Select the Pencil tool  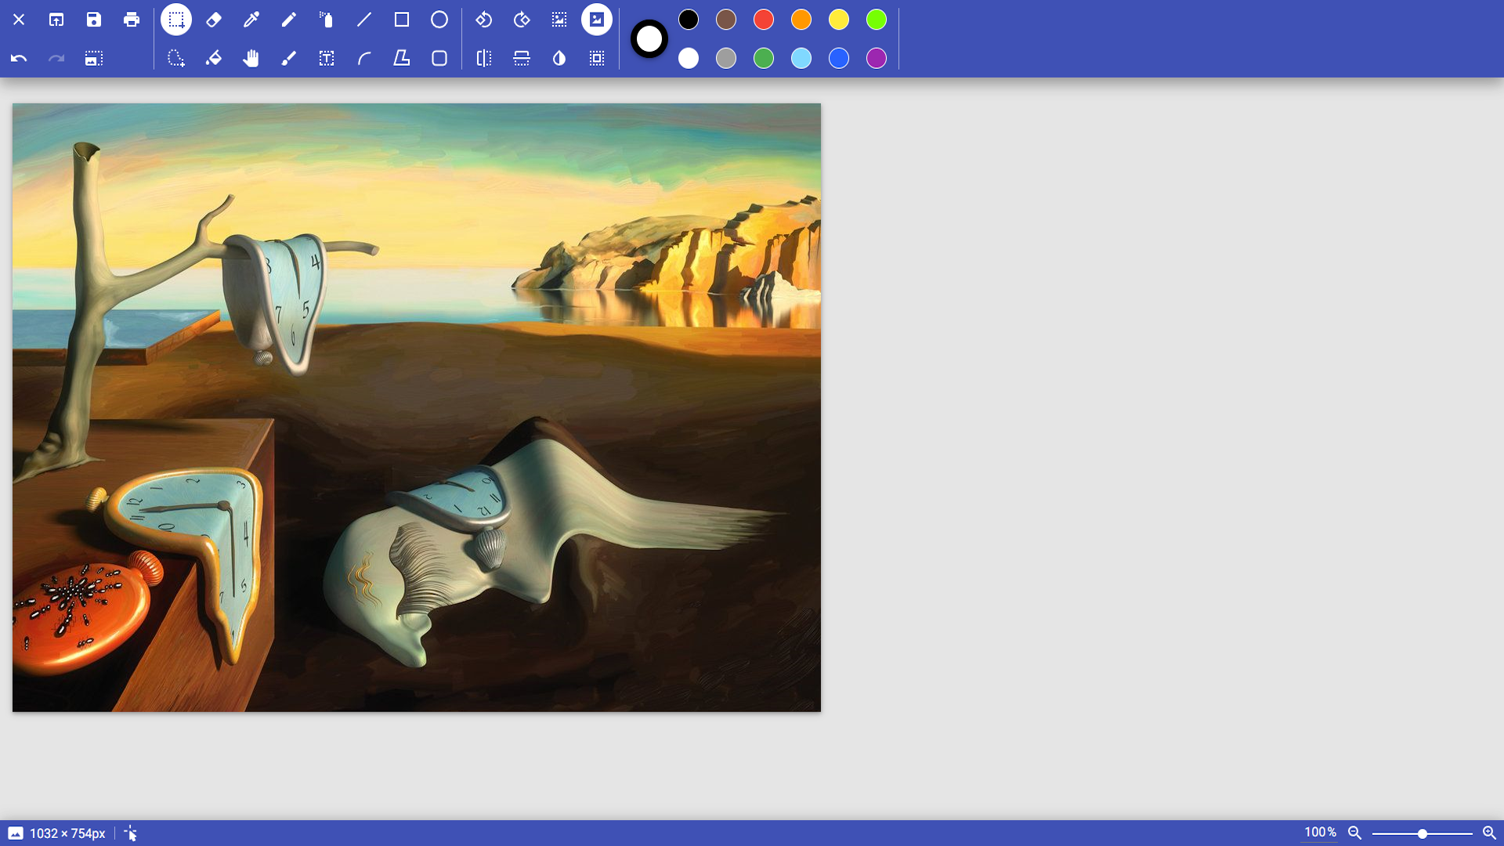(x=289, y=20)
